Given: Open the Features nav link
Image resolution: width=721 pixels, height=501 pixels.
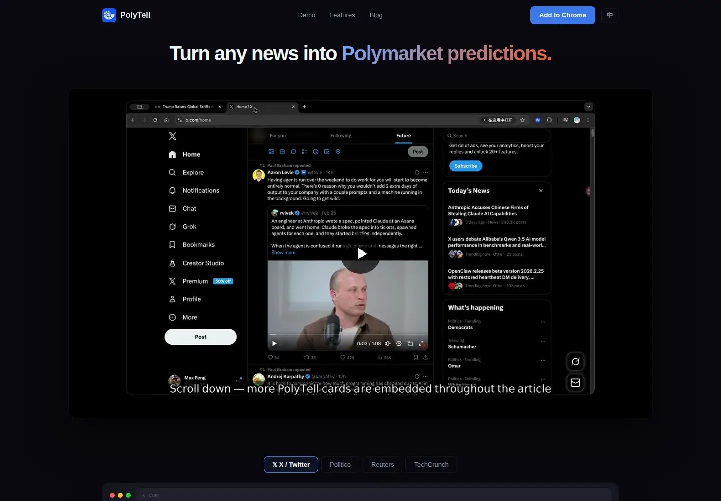Looking at the screenshot, I should tap(342, 15).
